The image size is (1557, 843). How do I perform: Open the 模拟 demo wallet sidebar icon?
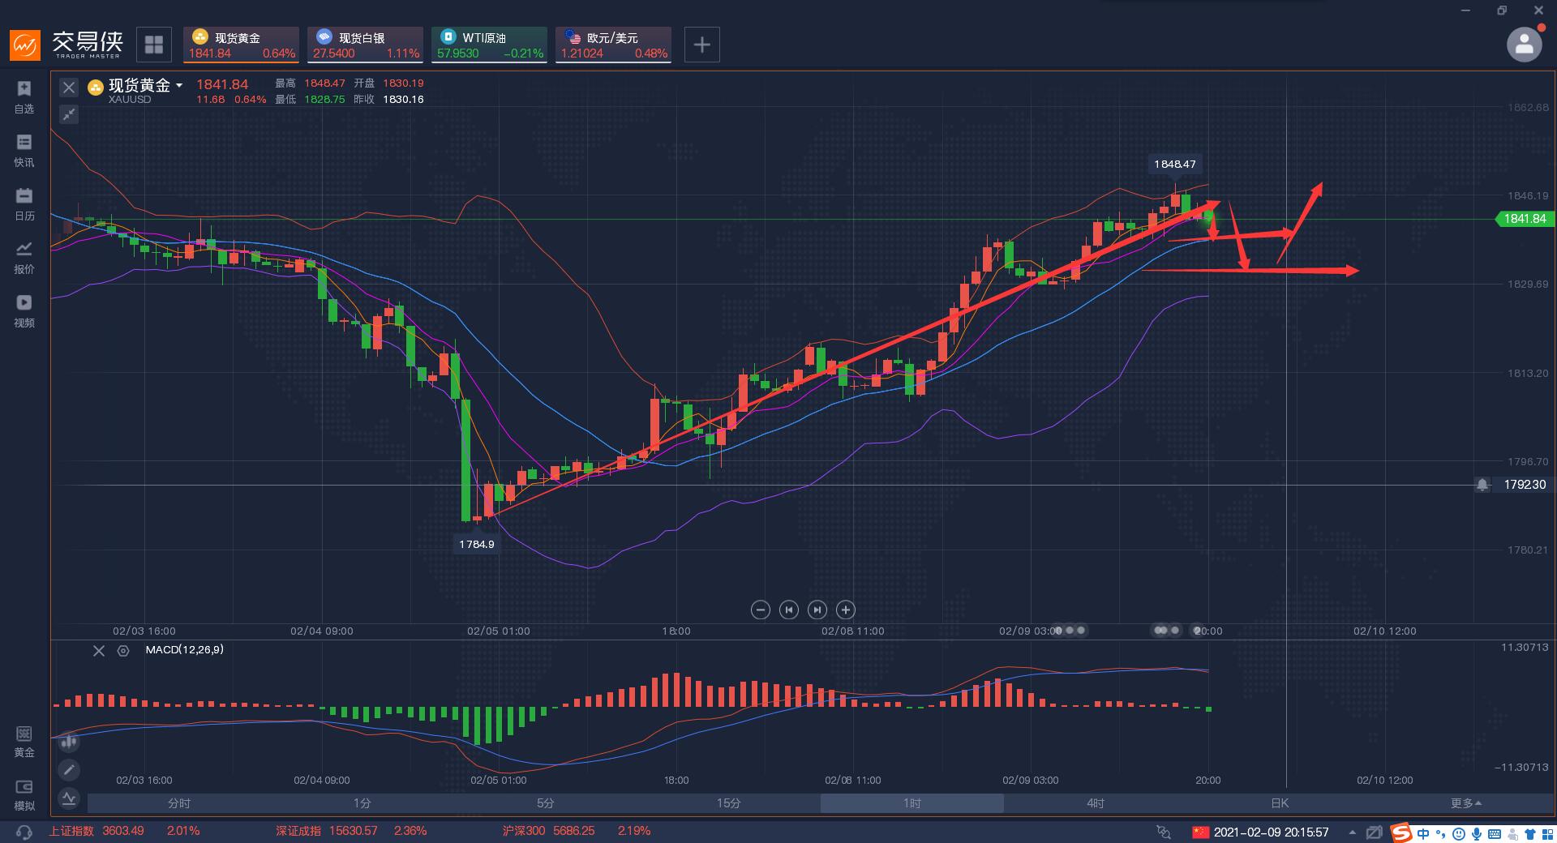[x=24, y=794]
